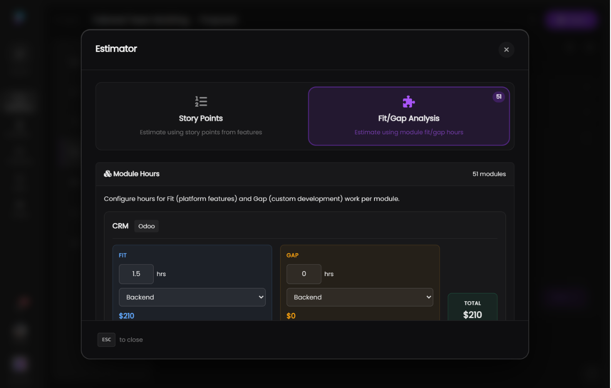Screen dimensions: 611x388
Task: Click the 'Estimate using module fit/gap hours' description
Action: [408, 132]
